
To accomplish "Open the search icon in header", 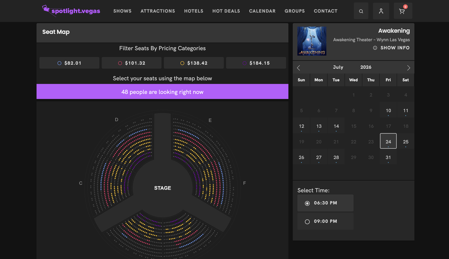I will [x=361, y=11].
